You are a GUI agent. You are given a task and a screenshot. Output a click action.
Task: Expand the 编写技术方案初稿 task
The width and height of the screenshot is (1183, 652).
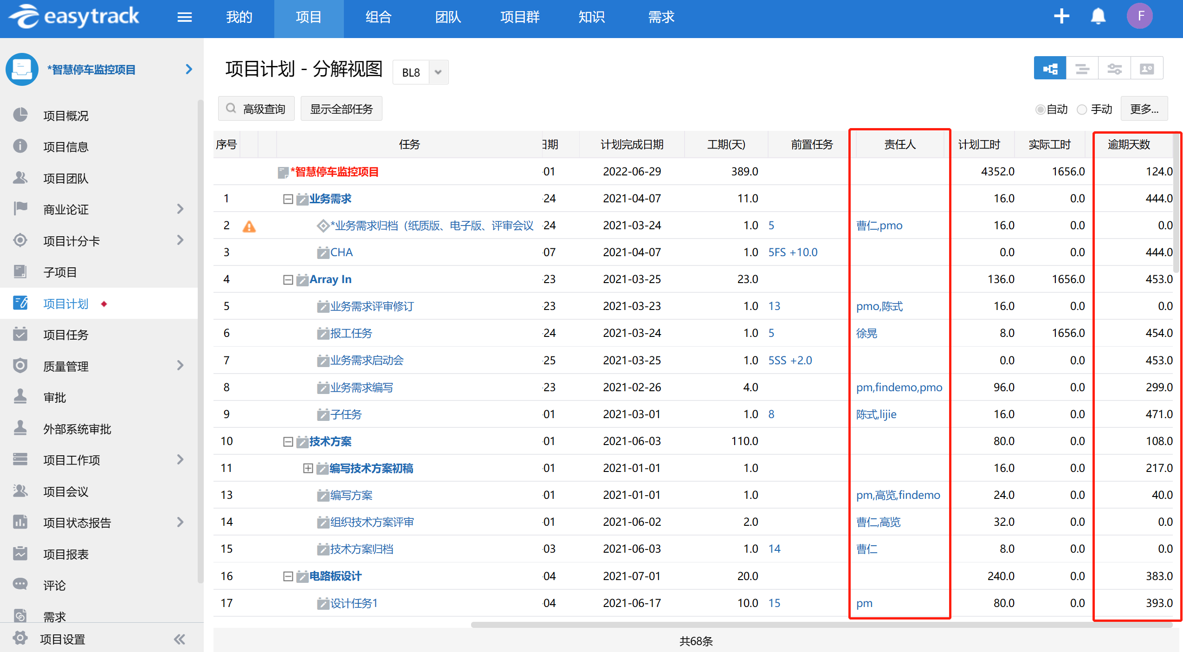coord(308,468)
